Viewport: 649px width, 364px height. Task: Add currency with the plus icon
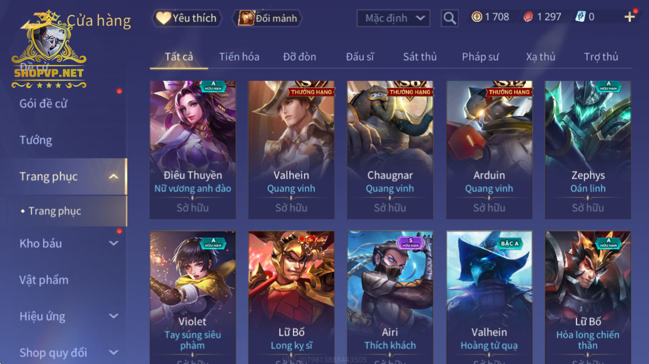coord(629,17)
